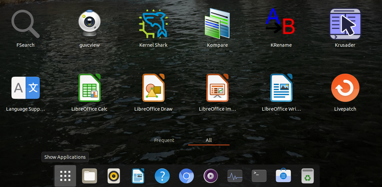Open Krusader file manager
The width and height of the screenshot is (382, 187).
pos(345,24)
